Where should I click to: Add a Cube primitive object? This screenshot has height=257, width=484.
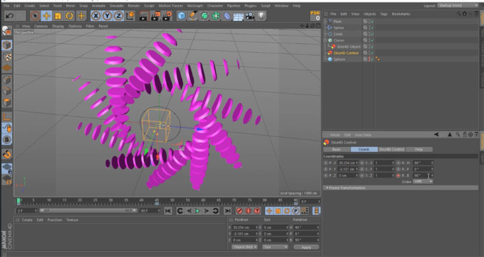[x=182, y=16]
